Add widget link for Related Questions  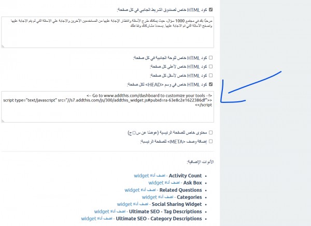click(140, 190)
